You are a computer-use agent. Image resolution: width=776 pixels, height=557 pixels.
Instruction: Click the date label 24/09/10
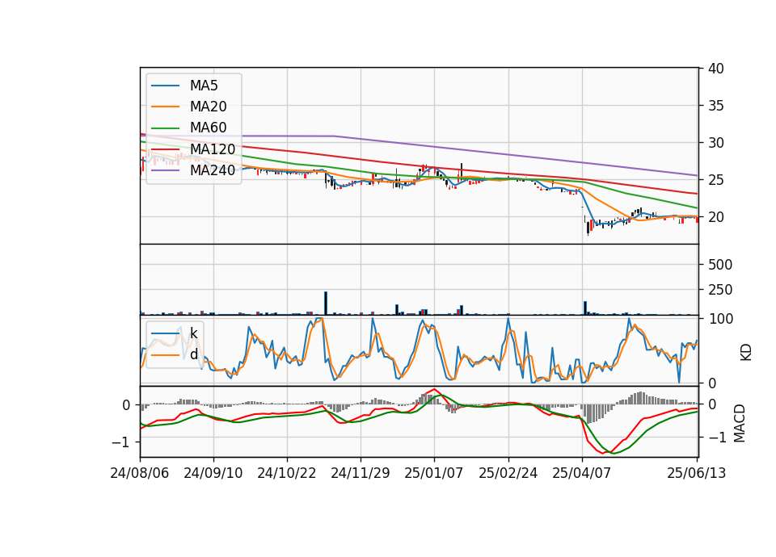[213, 473]
